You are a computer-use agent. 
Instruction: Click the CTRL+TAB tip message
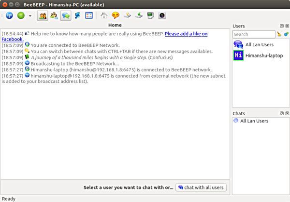(122, 51)
